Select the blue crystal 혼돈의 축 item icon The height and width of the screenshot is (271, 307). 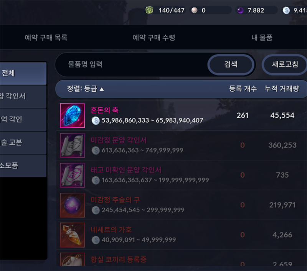point(72,116)
